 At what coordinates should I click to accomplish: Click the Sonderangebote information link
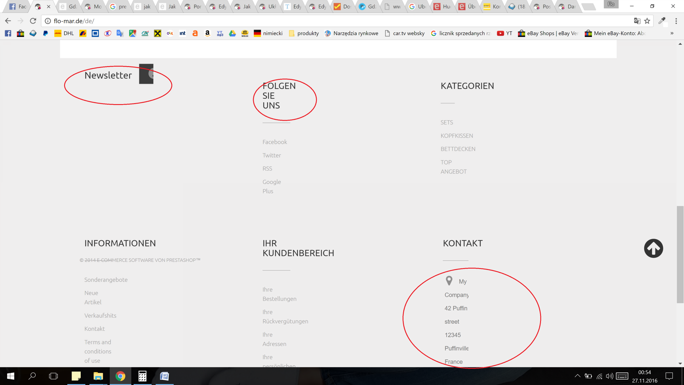point(106,280)
